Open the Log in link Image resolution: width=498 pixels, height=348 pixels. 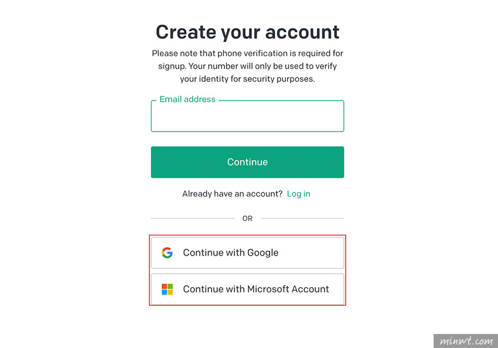[x=299, y=194]
